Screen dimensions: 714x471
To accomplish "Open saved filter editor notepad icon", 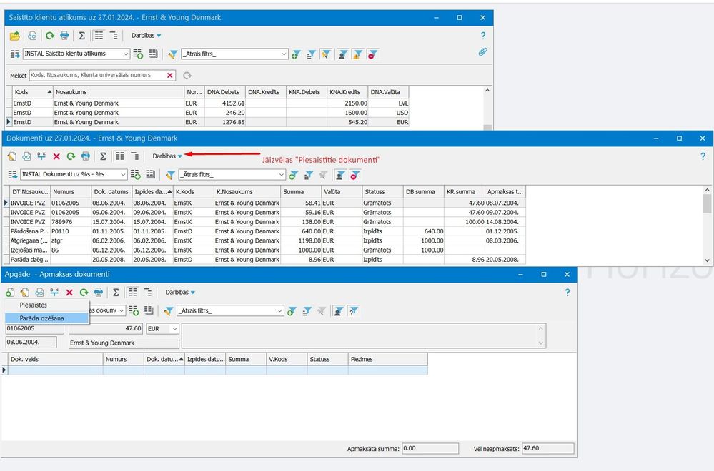I will point(154,54).
